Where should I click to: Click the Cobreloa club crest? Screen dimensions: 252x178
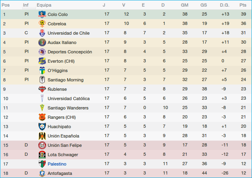point(41,24)
